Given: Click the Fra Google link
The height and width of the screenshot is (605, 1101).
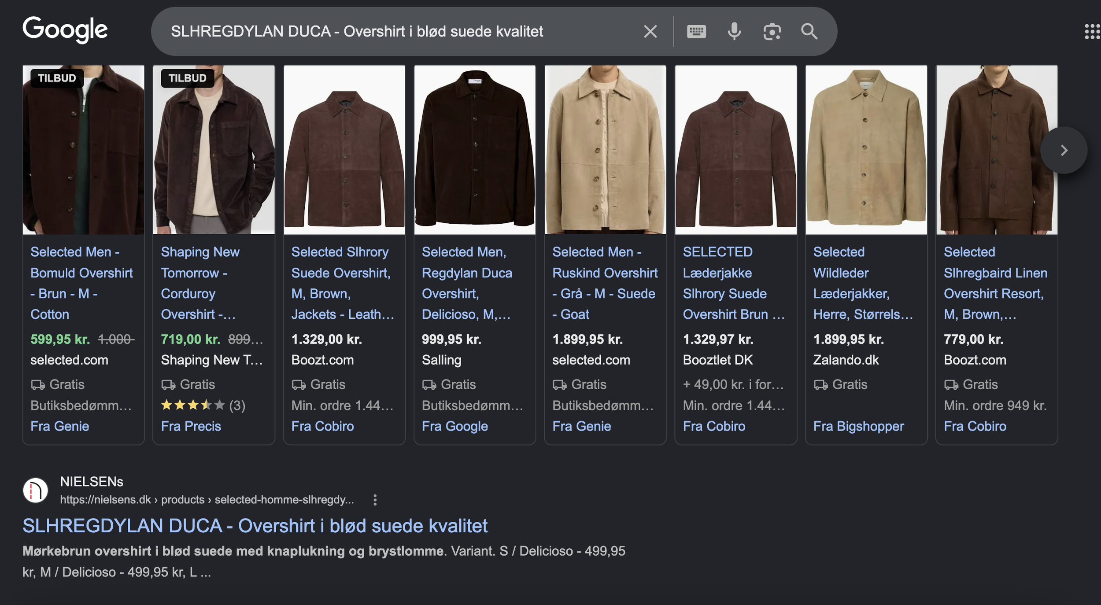Looking at the screenshot, I should tap(455, 426).
